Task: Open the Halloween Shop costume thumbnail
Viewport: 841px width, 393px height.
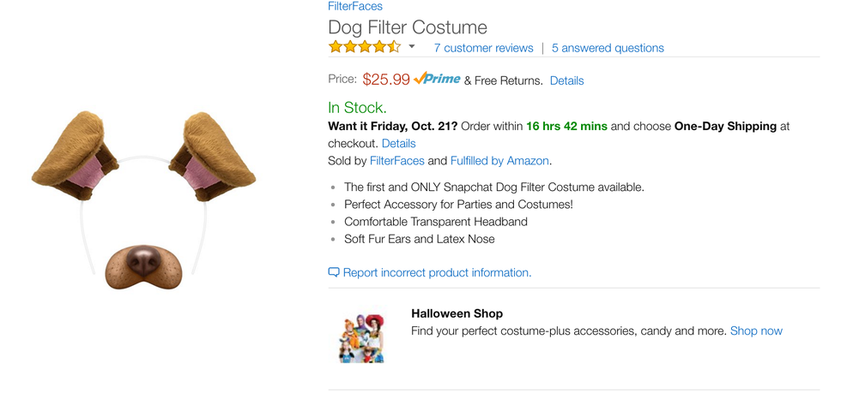Action: point(360,335)
